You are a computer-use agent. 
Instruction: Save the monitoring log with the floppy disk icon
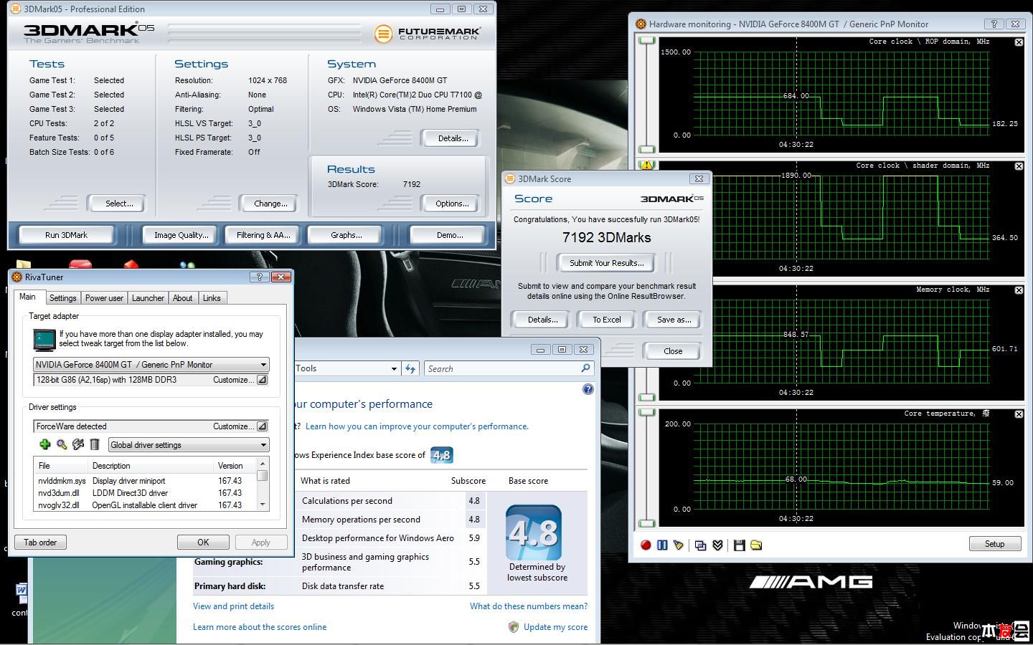pyautogui.click(x=740, y=545)
